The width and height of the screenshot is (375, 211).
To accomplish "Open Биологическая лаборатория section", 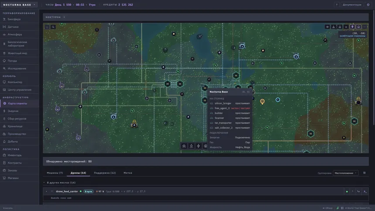I will coord(19,44).
